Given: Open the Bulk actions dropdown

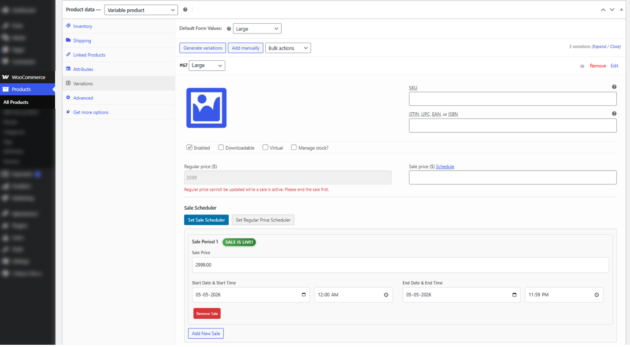Looking at the screenshot, I should [288, 48].
